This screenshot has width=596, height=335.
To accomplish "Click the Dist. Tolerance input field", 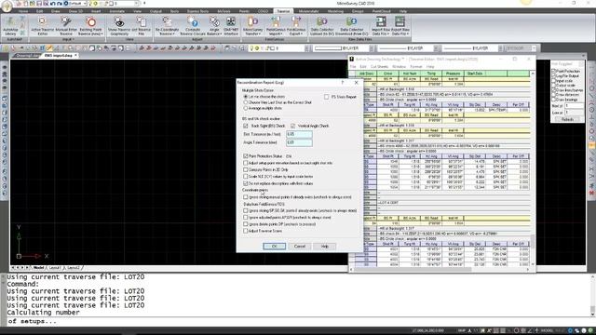I will click(299, 134).
